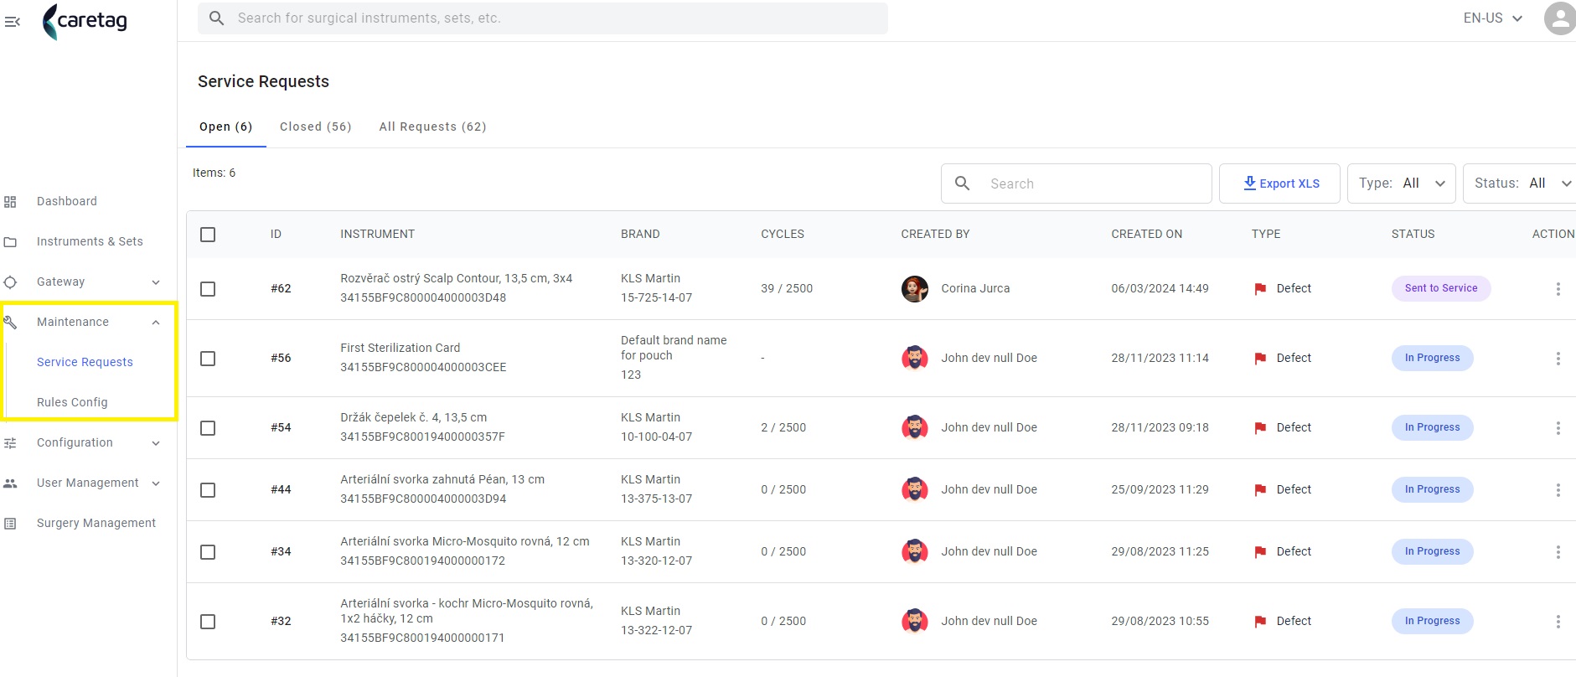Click the Dashboard grid icon

coord(10,202)
